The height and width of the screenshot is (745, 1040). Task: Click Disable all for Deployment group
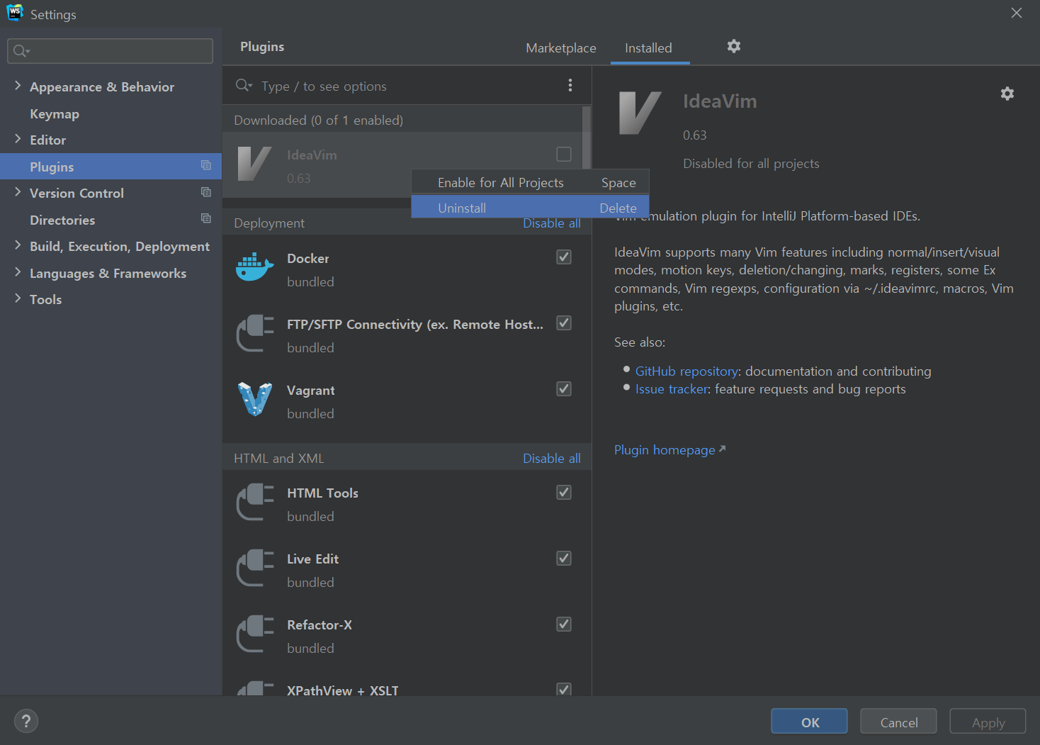(x=552, y=223)
